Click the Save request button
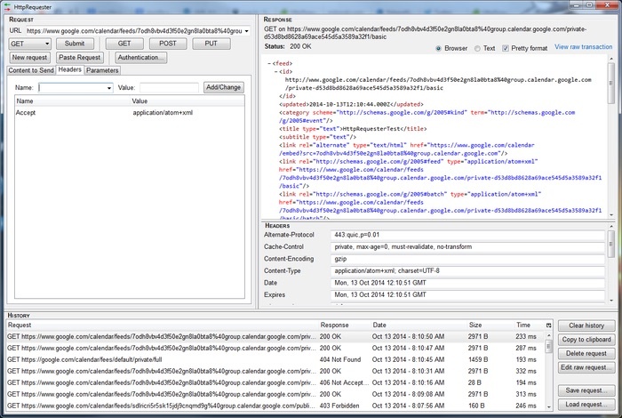Image resolution: width=622 pixels, height=418 pixels. (x=586, y=390)
